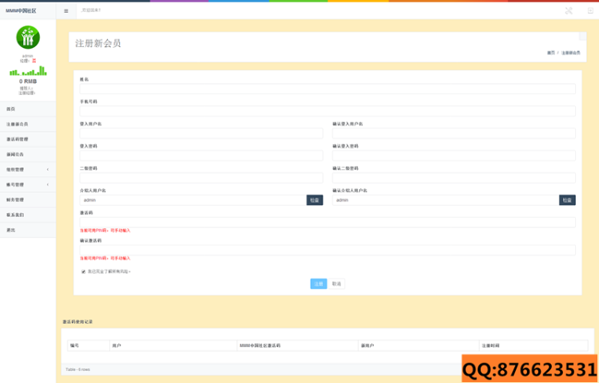
Task: Expand the 账号管理 submenu chevron
Action: pyautogui.click(x=48, y=184)
